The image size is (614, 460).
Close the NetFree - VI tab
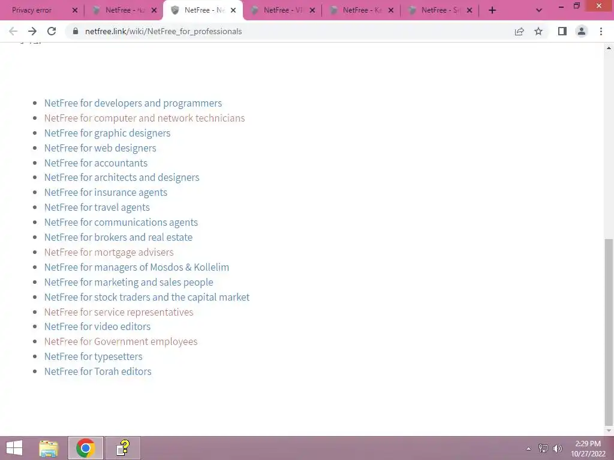pyautogui.click(x=312, y=10)
